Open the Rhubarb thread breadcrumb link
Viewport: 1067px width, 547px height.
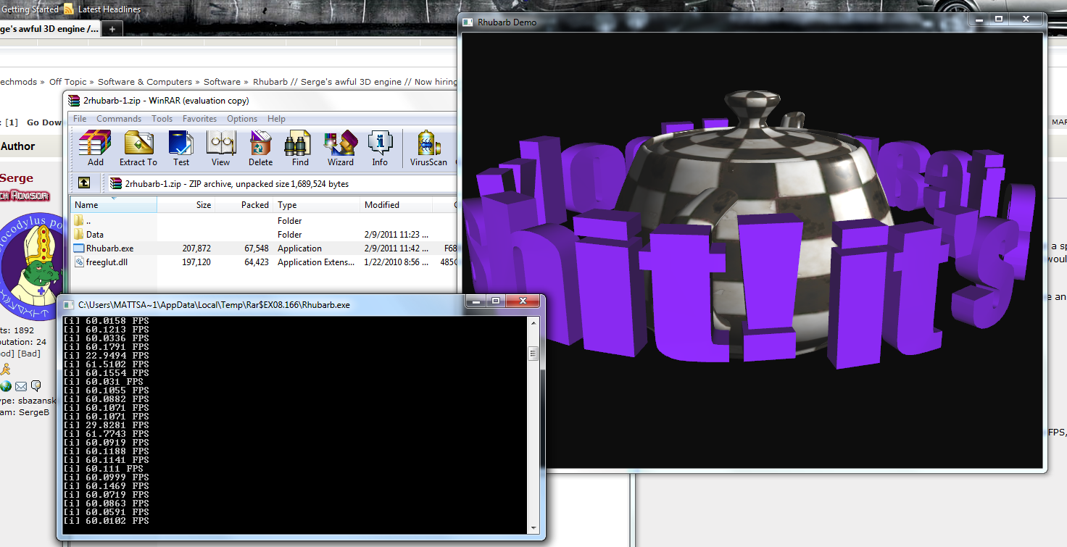coord(355,82)
